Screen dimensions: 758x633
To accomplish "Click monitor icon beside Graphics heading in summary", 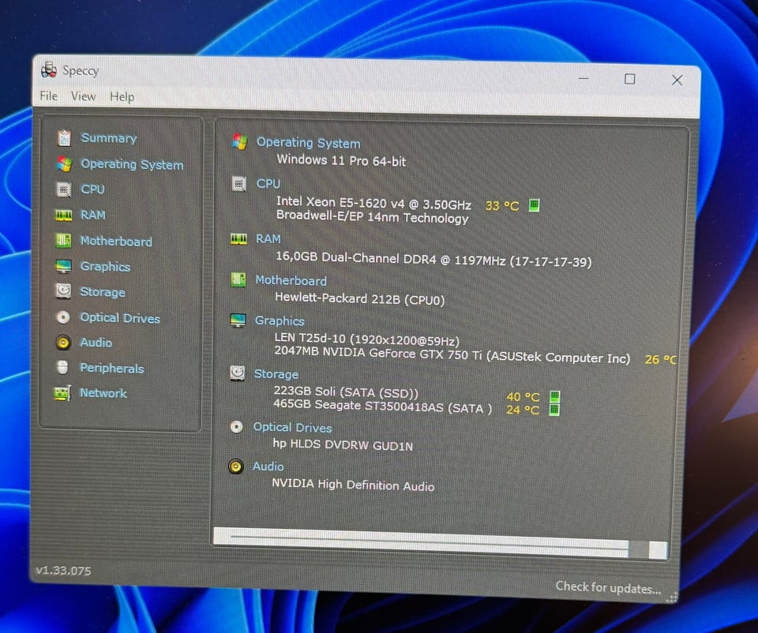I will pyautogui.click(x=238, y=320).
